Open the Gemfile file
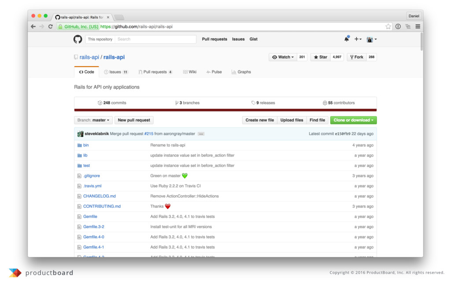This screenshot has height=282, width=451. click(90, 217)
